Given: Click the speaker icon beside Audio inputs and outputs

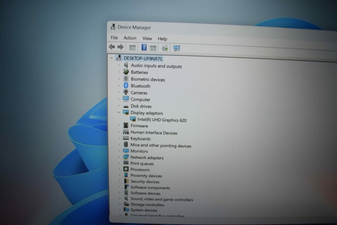Looking at the screenshot, I should (126, 65).
